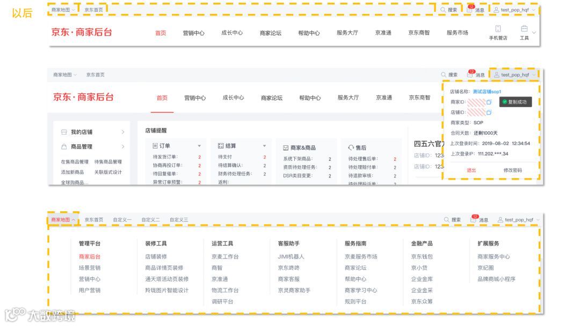
Task: Open the 订单 card dropdown triangle
Action: pyautogui.click(x=199, y=146)
